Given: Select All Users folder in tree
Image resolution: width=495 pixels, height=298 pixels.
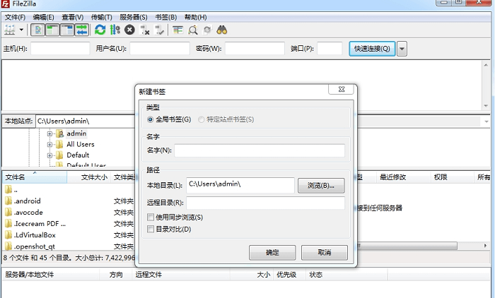Looking at the screenshot, I should click(x=81, y=144).
